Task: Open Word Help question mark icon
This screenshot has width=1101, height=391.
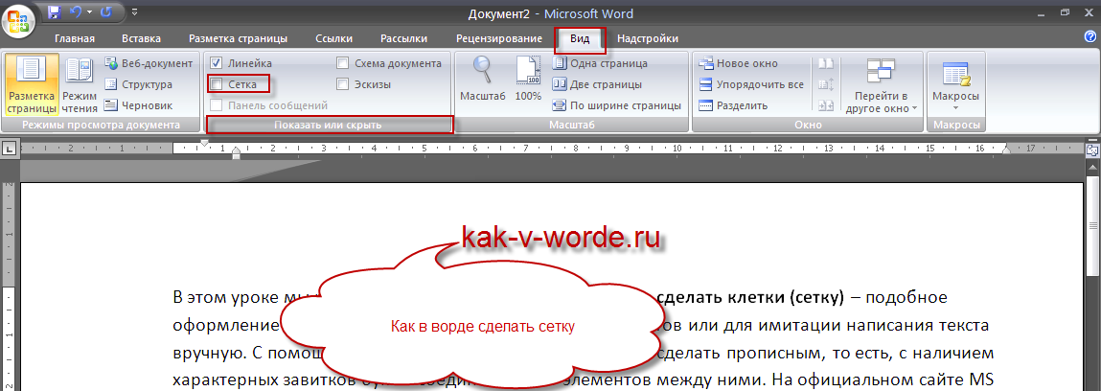Action: [1090, 36]
